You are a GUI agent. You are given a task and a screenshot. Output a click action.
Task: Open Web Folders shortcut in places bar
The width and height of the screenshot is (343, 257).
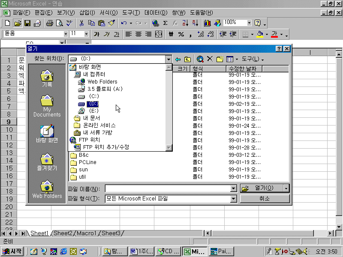pyautogui.click(x=47, y=190)
